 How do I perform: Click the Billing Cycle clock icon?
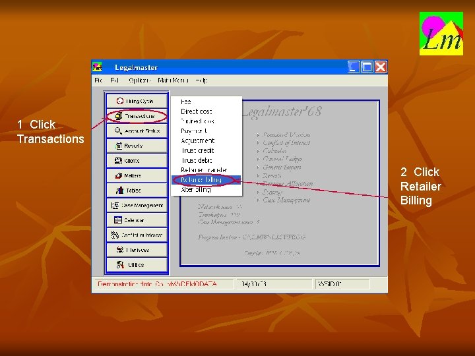click(120, 101)
